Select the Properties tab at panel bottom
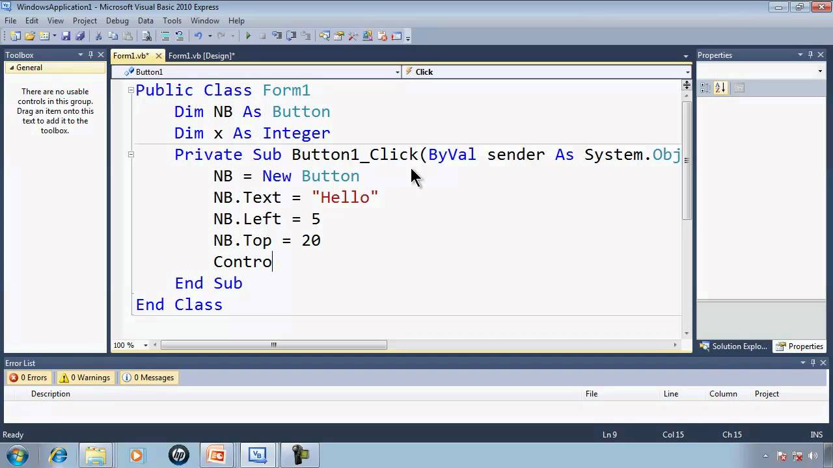Screen dimensions: 833x468 (x=800, y=346)
